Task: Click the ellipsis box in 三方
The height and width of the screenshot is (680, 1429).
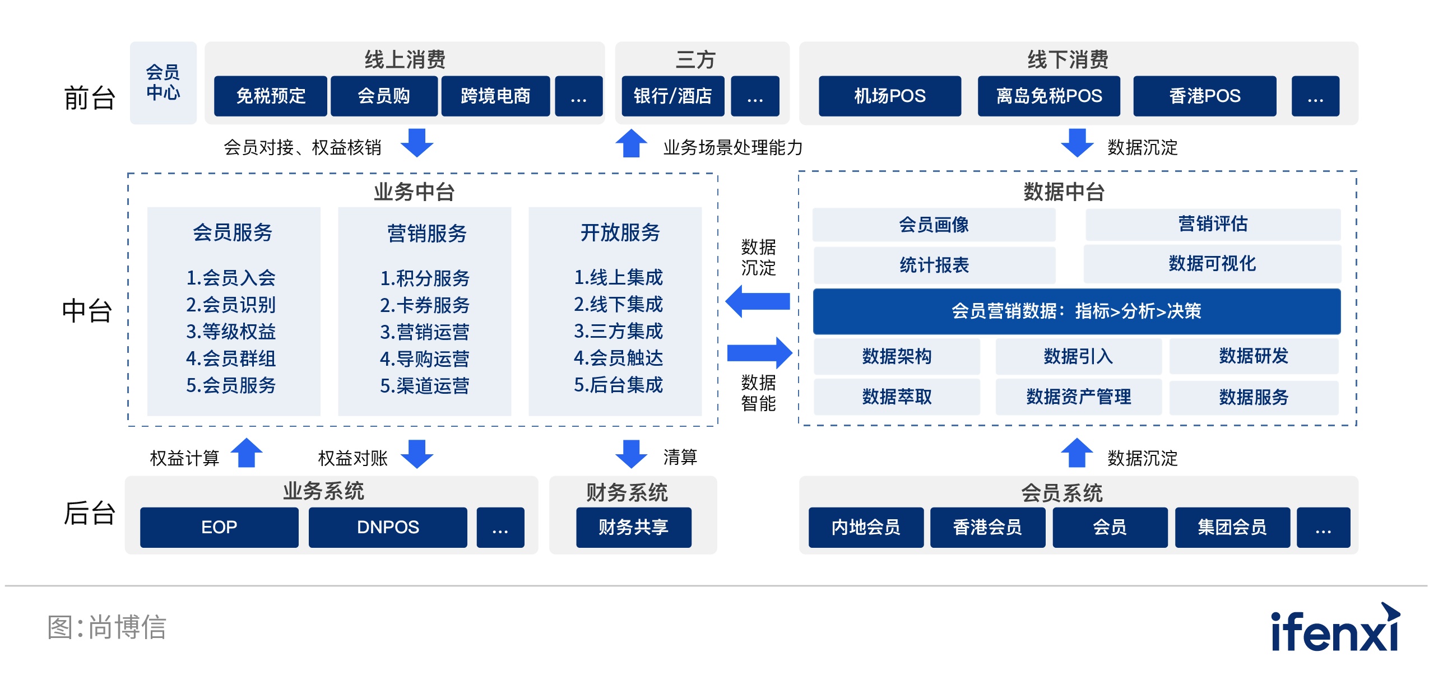Action: pos(755,96)
